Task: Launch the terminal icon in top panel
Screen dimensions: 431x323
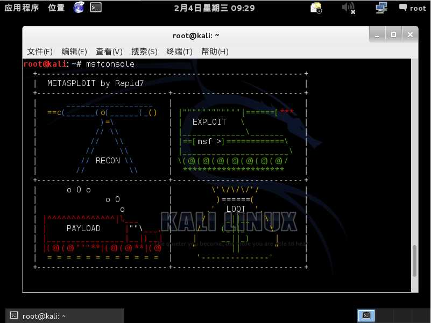Action: pos(96,8)
